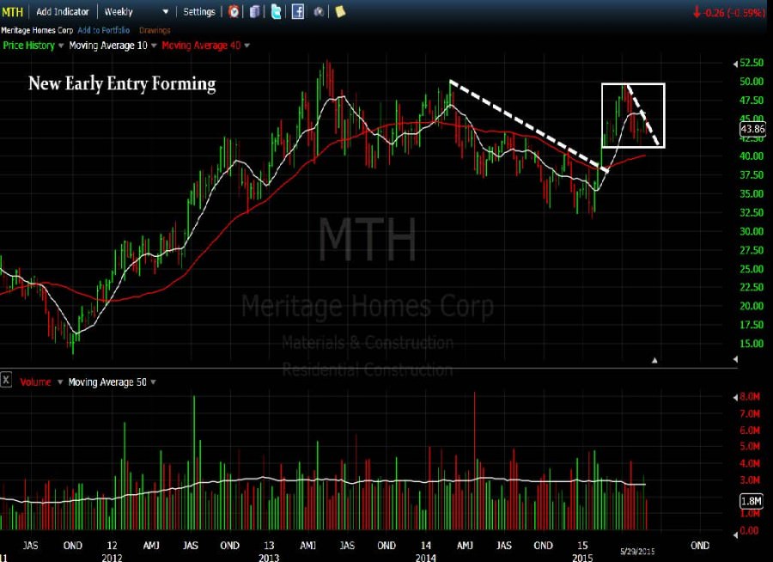Screen dimensions: 773x562
Task: Click Add Indicator in the toolbar
Action: [63, 11]
